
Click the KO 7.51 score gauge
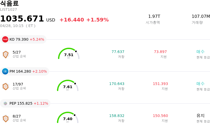(x=69, y=54)
